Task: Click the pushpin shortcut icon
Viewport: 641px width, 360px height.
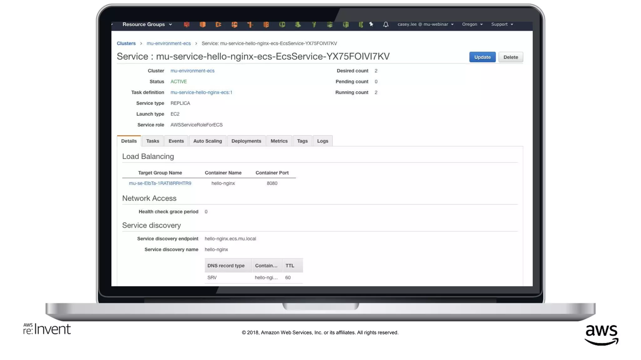Action: point(371,24)
